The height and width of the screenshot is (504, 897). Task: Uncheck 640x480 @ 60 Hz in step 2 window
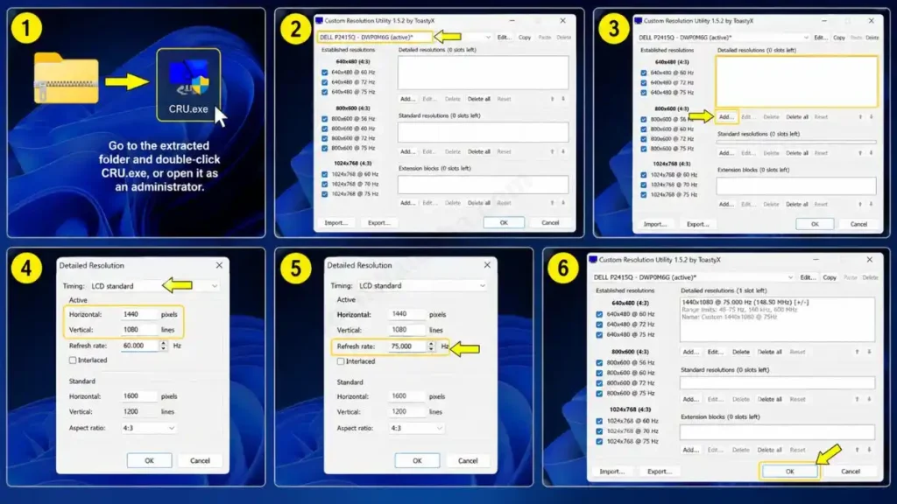pos(325,73)
